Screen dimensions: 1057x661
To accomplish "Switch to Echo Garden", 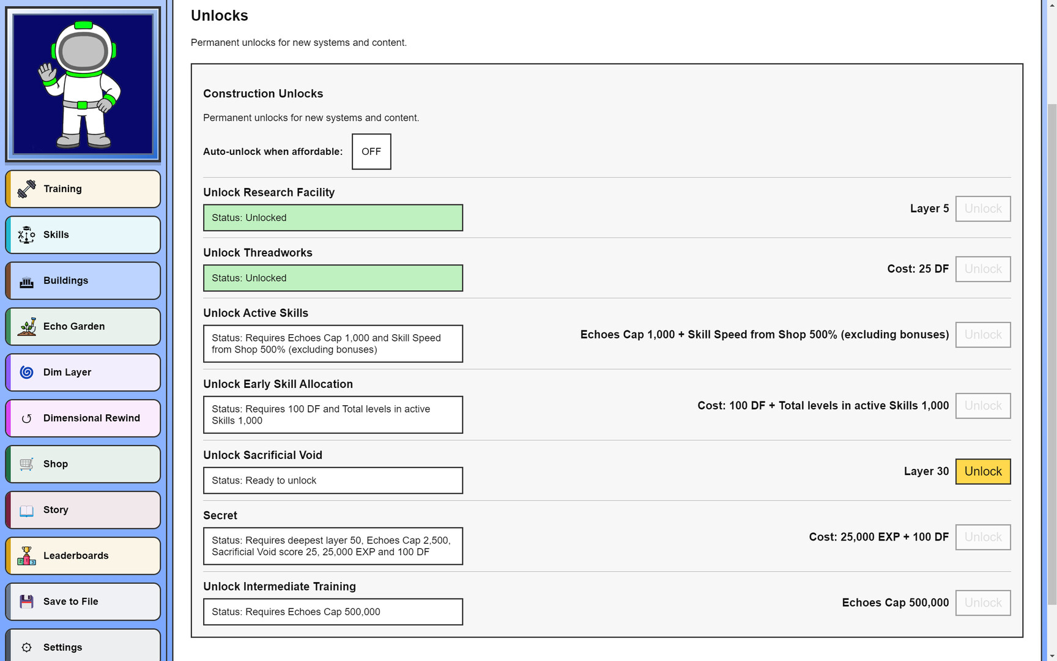I will [83, 327].
